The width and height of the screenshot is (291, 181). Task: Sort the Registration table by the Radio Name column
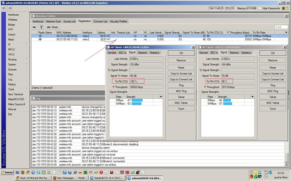click(x=47, y=33)
